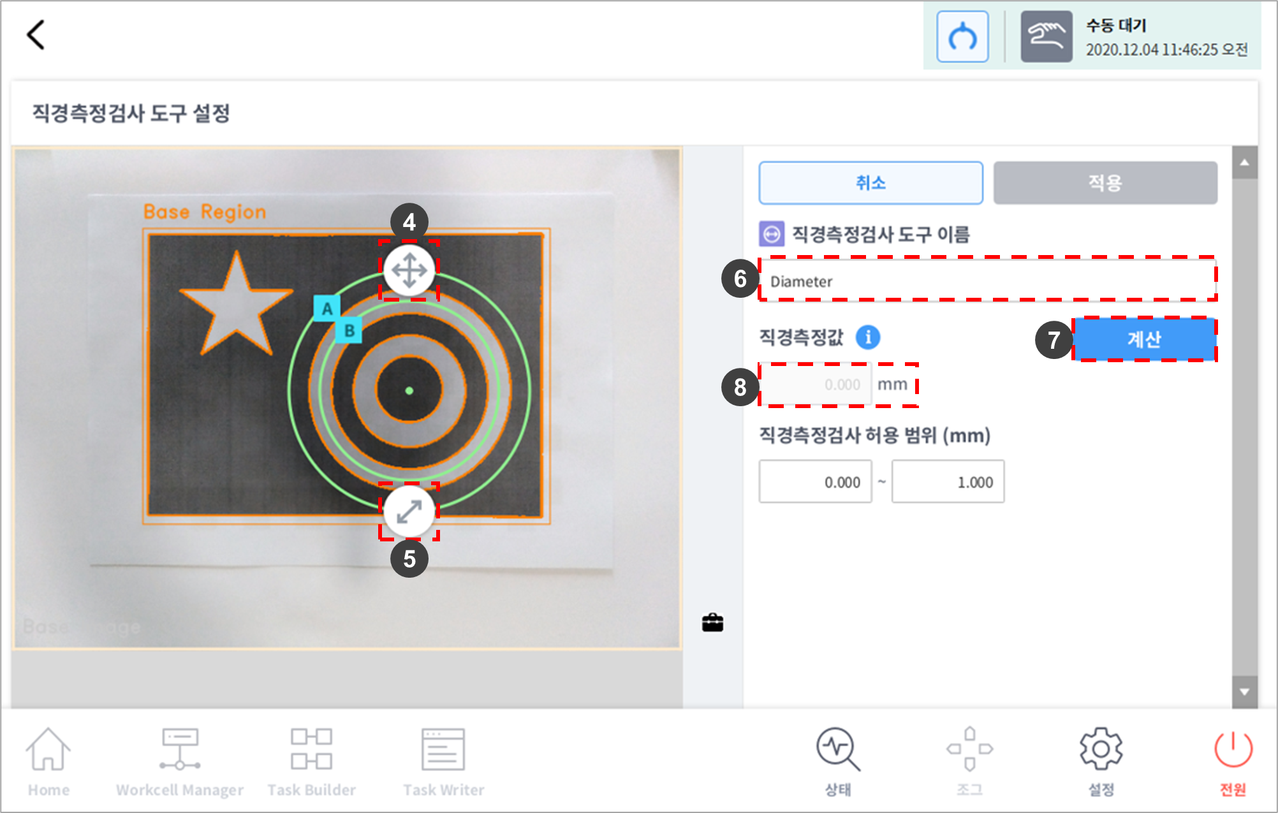Screen dimensions: 1278x813
Task: Click the blue info icon beside 직경측정값
Action: tap(867, 337)
